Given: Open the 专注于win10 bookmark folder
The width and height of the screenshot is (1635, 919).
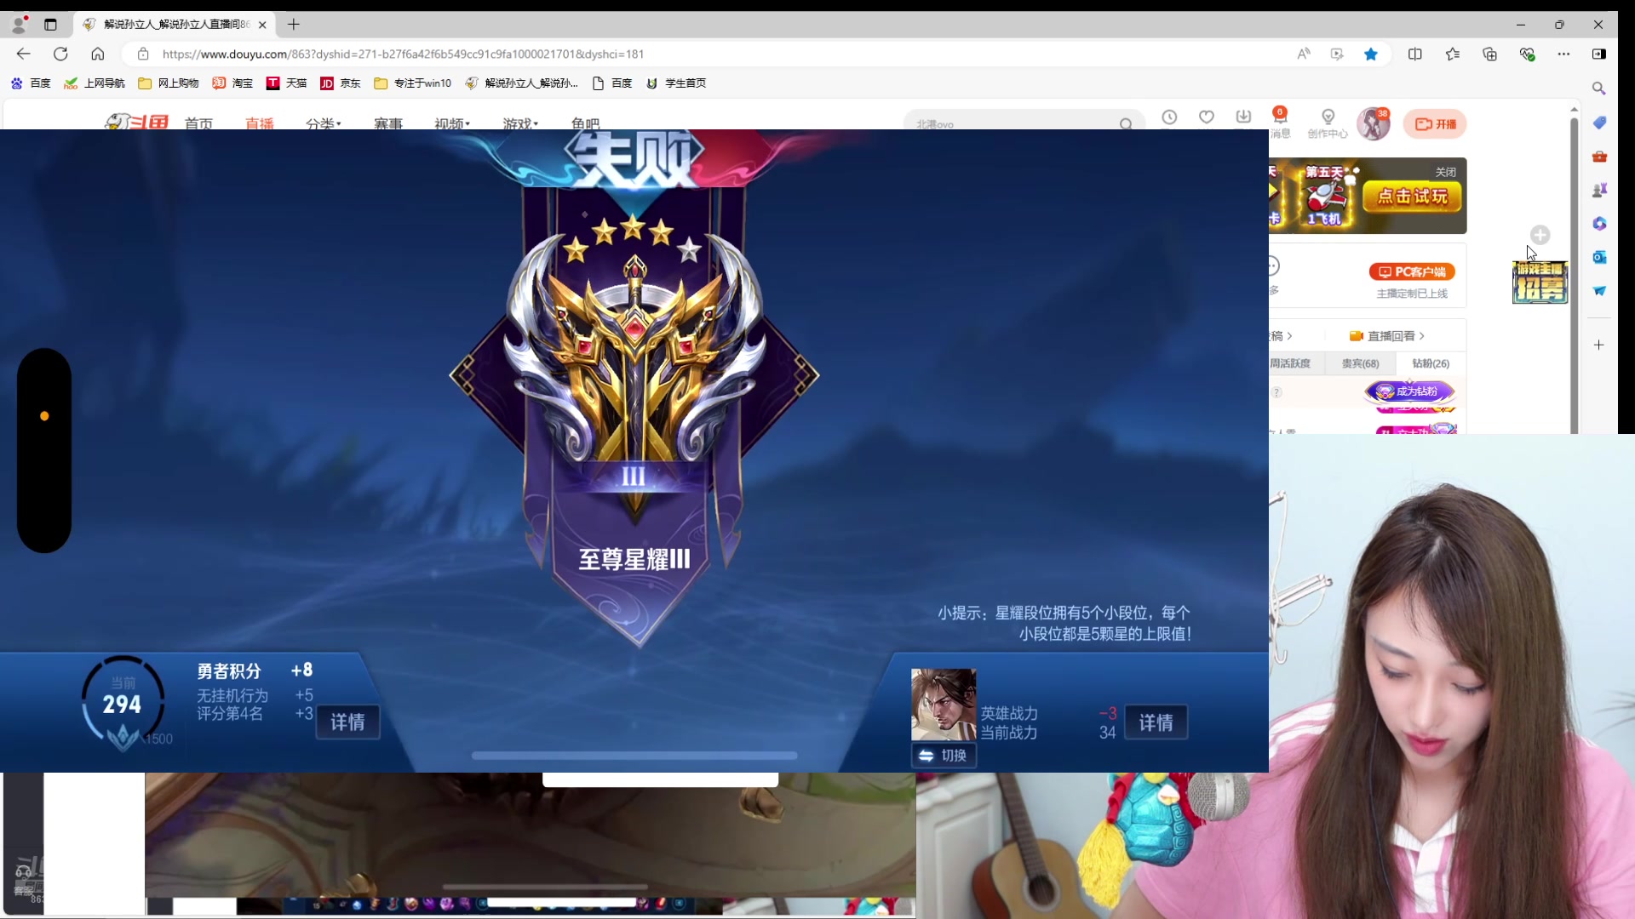Looking at the screenshot, I should (x=413, y=83).
